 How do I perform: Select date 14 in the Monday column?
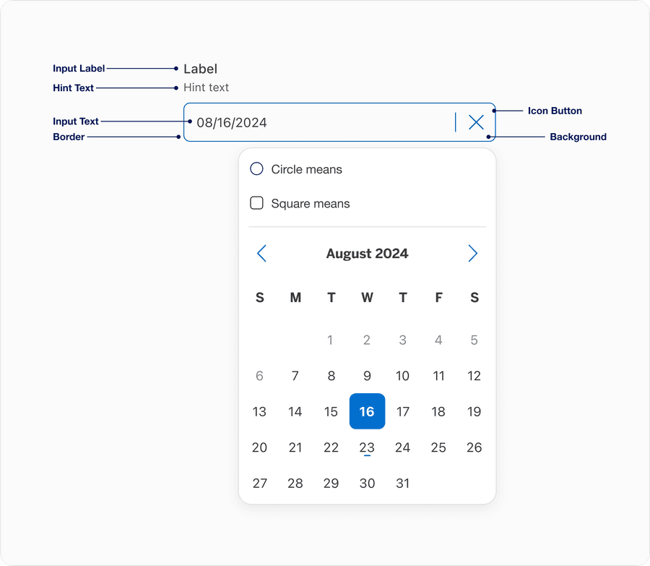tap(295, 411)
